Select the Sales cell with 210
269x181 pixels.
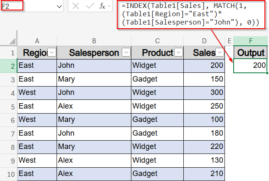[204, 174]
